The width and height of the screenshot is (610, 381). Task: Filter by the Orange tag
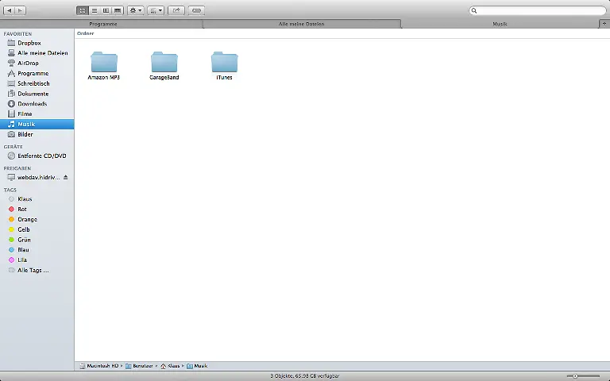(37, 219)
